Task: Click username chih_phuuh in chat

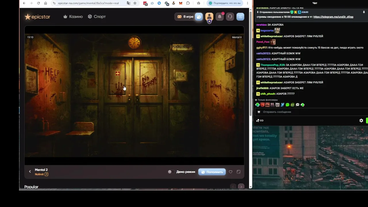Action: (x=268, y=94)
